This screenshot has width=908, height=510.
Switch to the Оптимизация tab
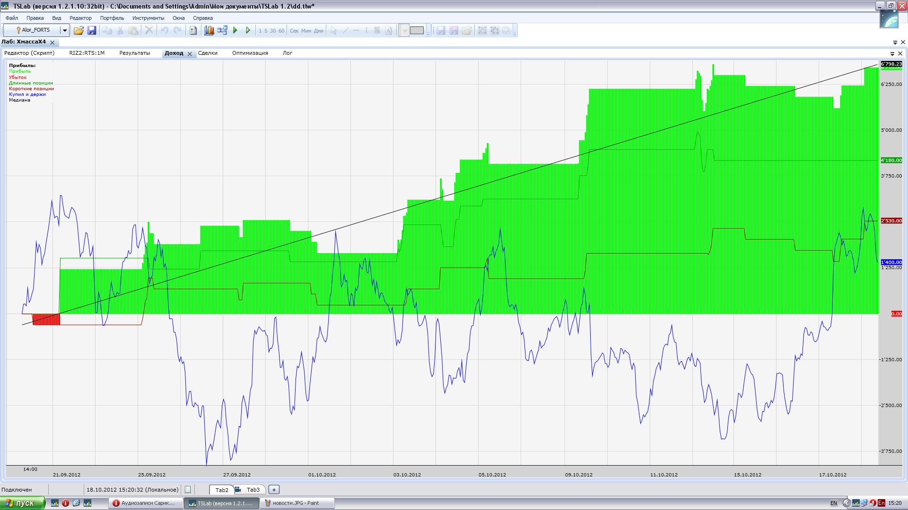[250, 53]
